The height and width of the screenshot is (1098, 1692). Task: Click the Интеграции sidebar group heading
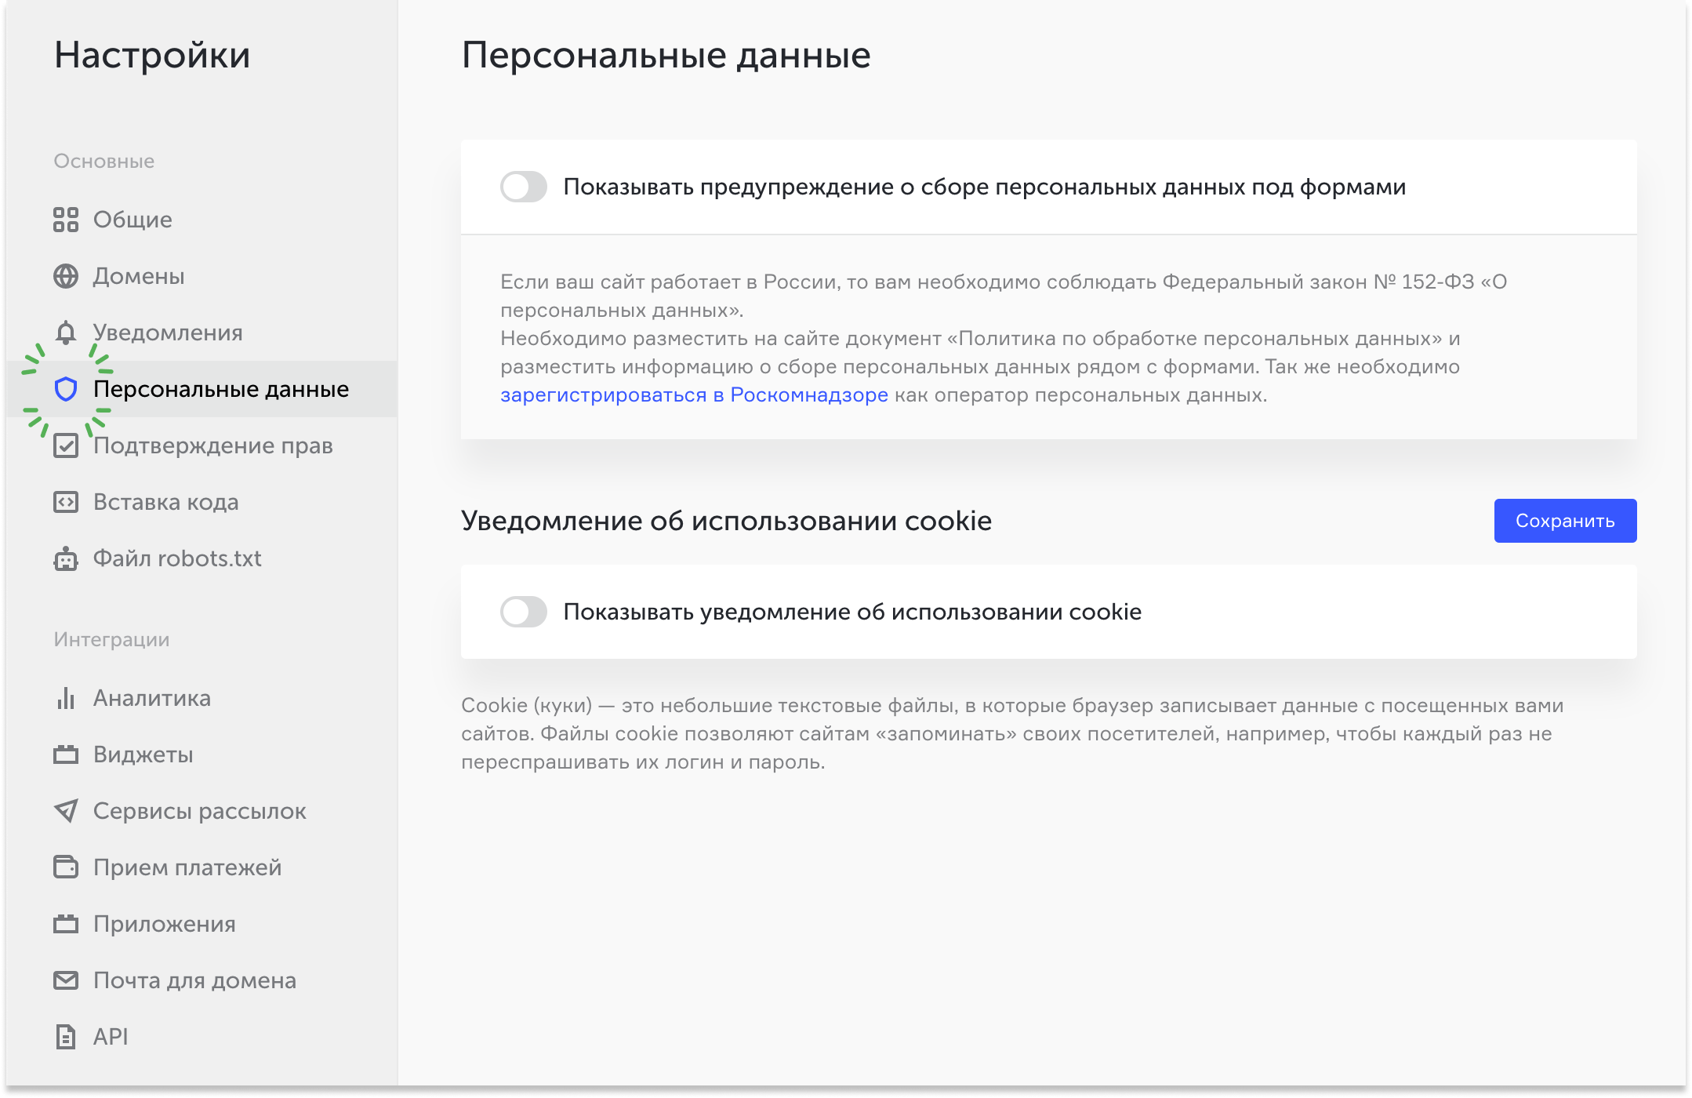pyautogui.click(x=111, y=639)
